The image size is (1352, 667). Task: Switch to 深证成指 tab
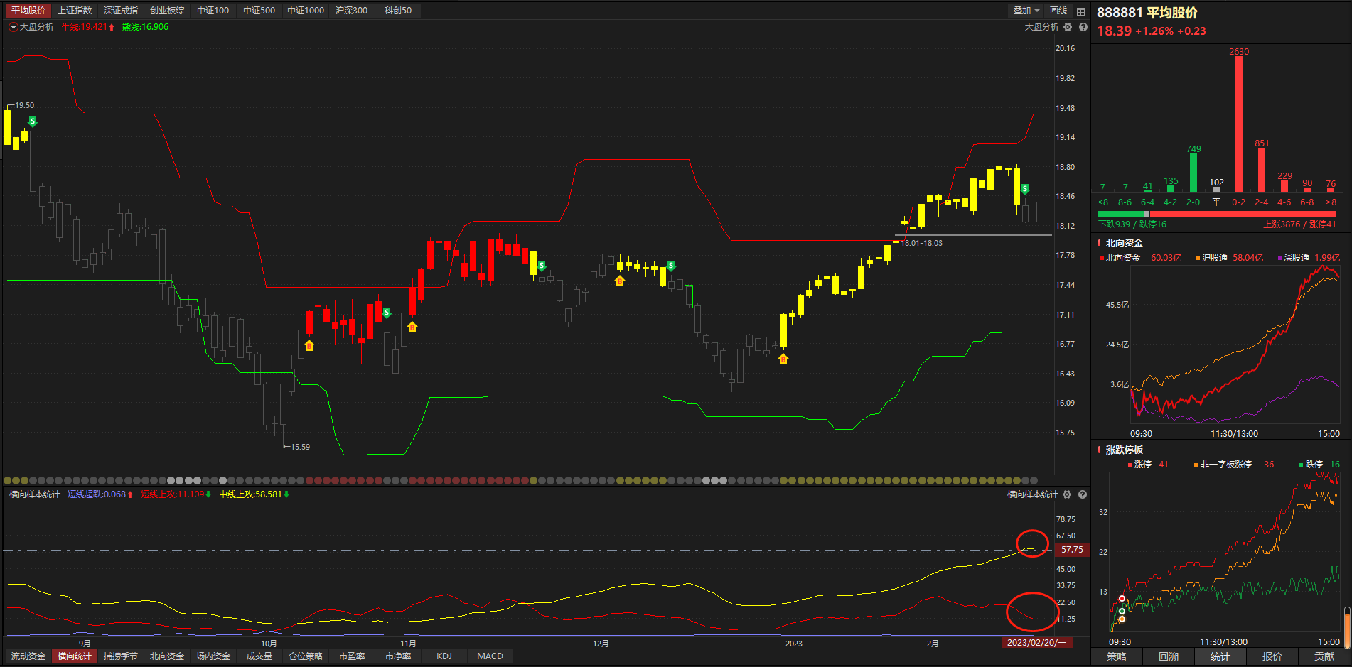tap(121, 11)
